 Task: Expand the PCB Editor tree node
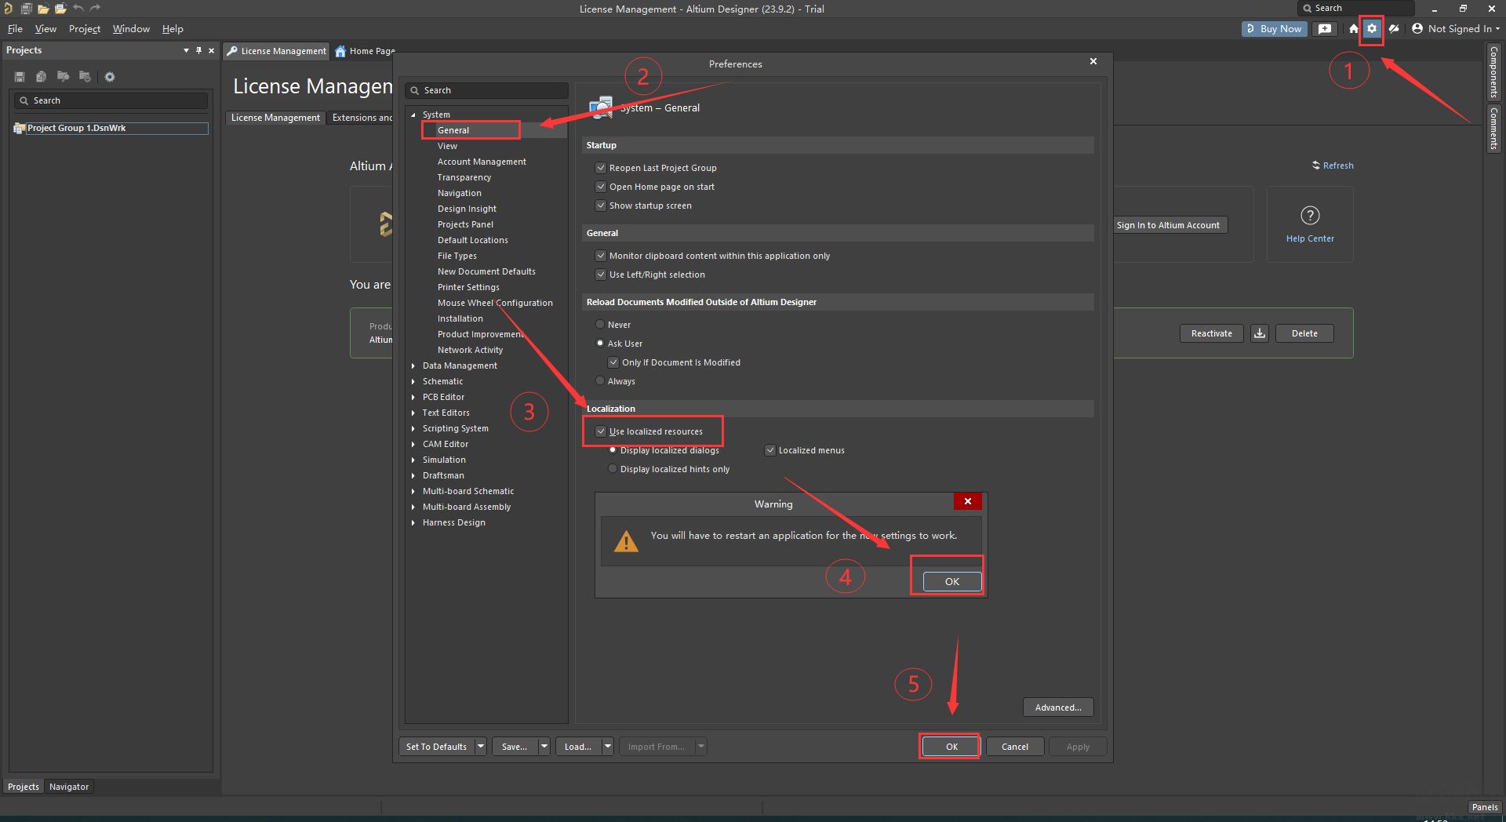click(x=415, y=397)
